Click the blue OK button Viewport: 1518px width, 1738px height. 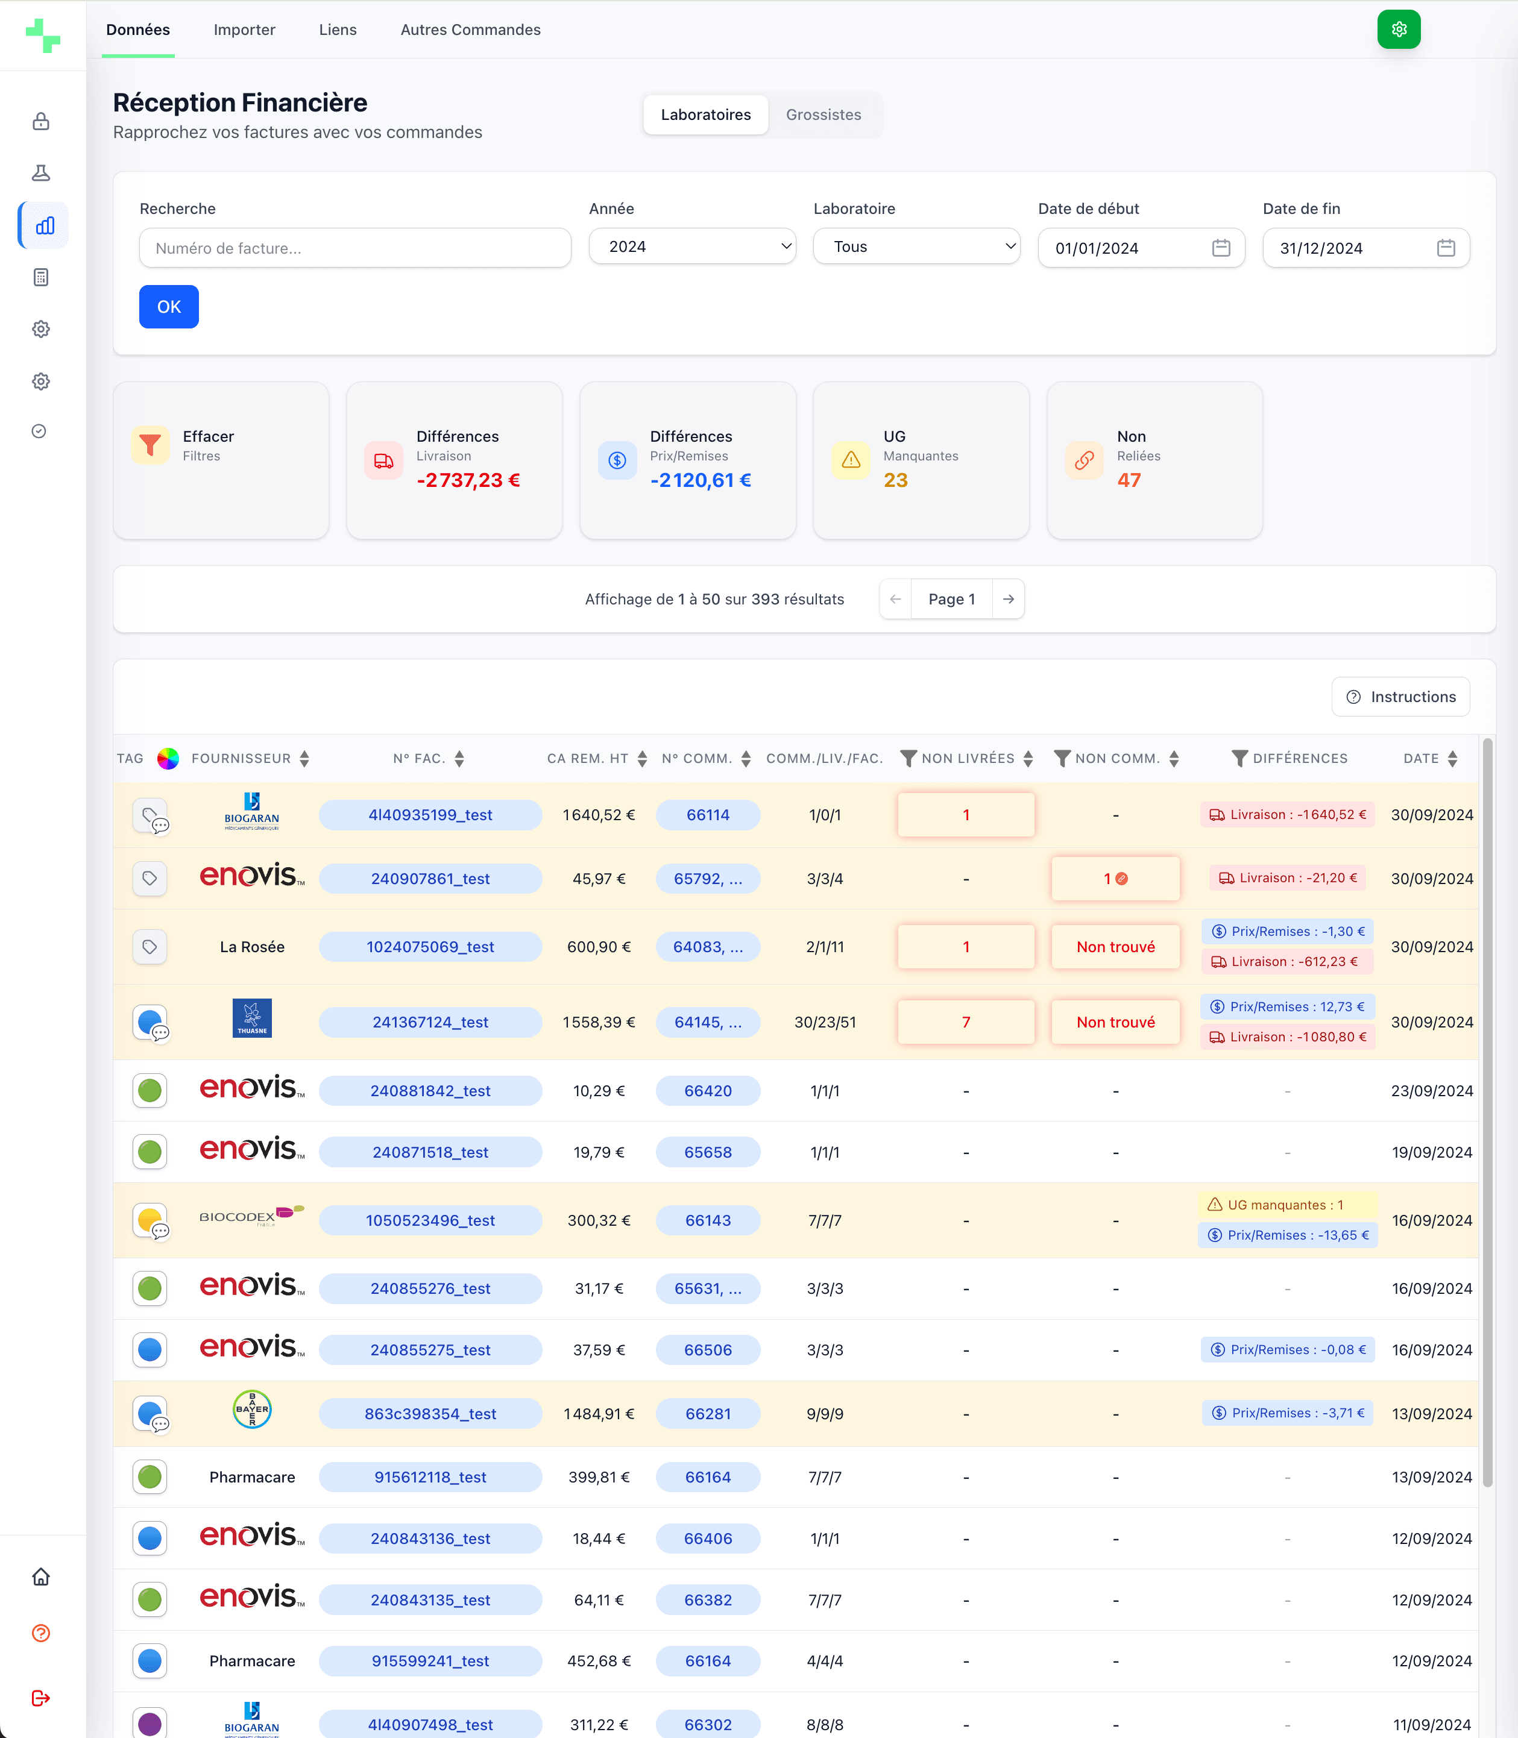pos(169,307)
